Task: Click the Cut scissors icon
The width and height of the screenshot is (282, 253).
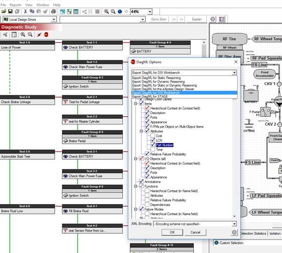Action: (25, 12)
